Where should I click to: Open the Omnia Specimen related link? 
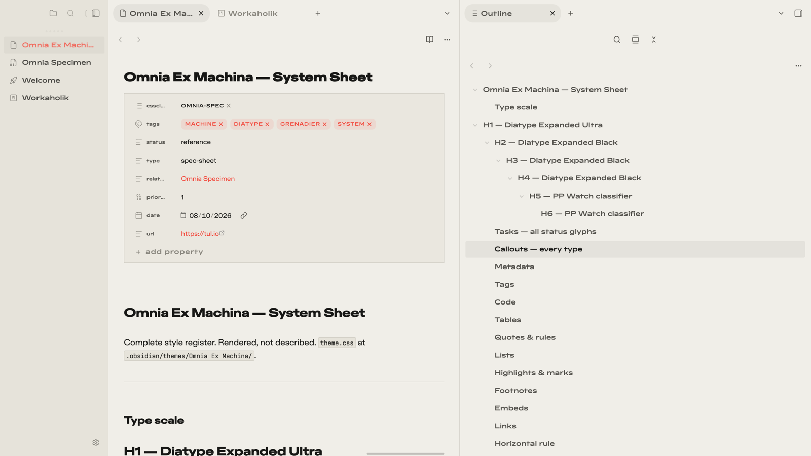[x=208, y=179]
